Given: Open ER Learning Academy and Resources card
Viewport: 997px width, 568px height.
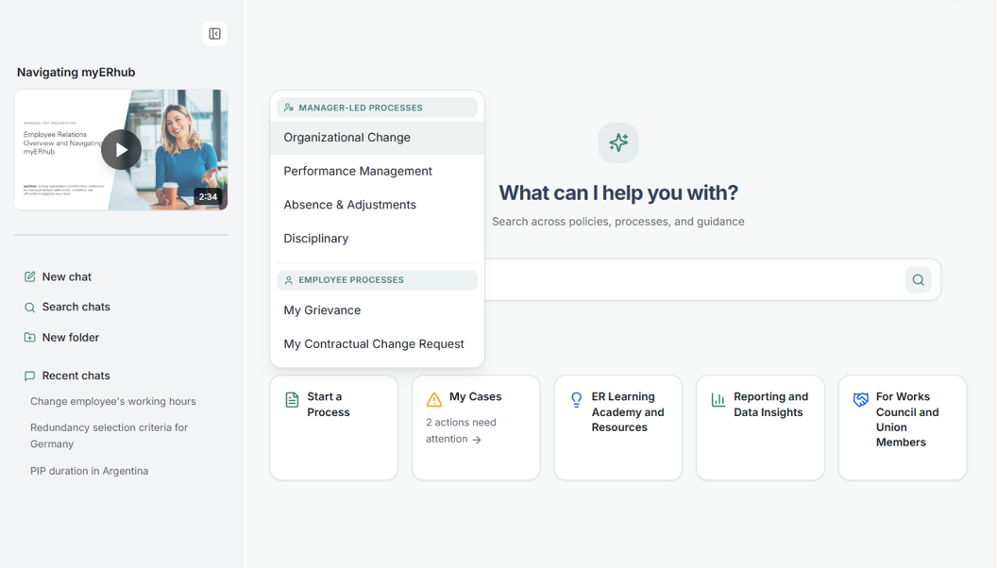Looking at the screenshot, I should [618, 427].
